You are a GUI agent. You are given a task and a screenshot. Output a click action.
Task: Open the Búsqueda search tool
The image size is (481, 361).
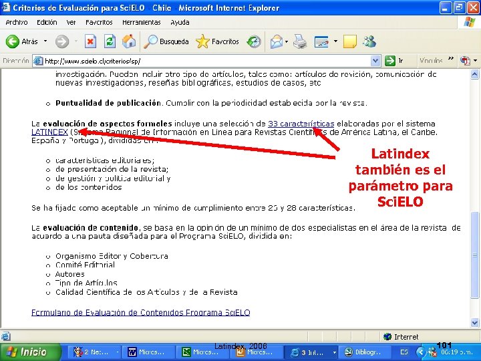[166, 41]
